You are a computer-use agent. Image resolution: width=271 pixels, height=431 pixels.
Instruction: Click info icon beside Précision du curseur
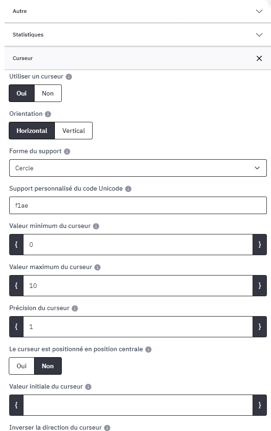75,308
